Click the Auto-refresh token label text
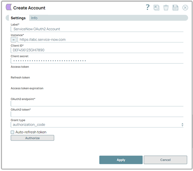Screen dimensions: 193x171 point(31,132)
